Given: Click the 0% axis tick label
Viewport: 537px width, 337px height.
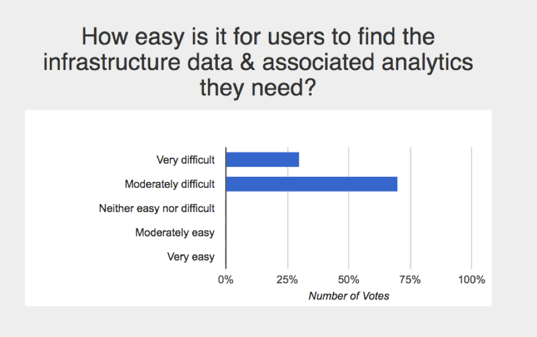Looking at the screenshot, I should point(226,280).
